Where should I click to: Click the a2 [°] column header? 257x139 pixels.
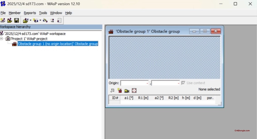(x=159, y=98)
